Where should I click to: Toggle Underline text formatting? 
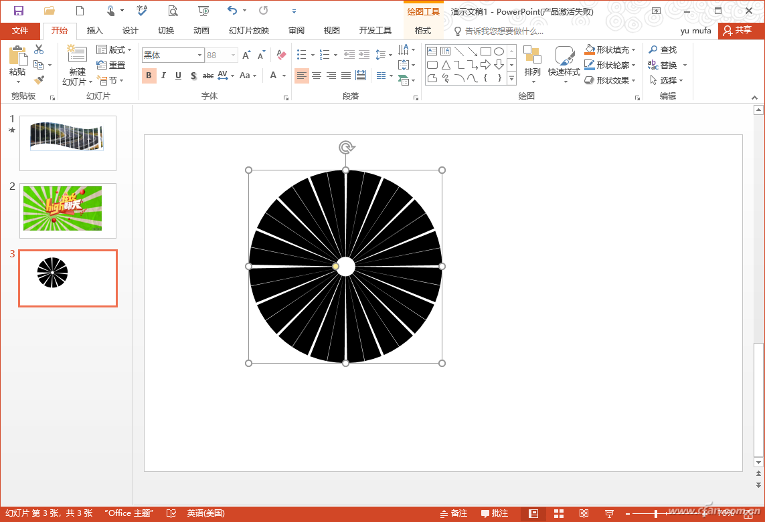click(x=178, y=76)
